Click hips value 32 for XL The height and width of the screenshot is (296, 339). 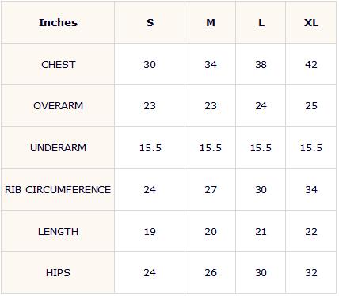coord(311,272)
